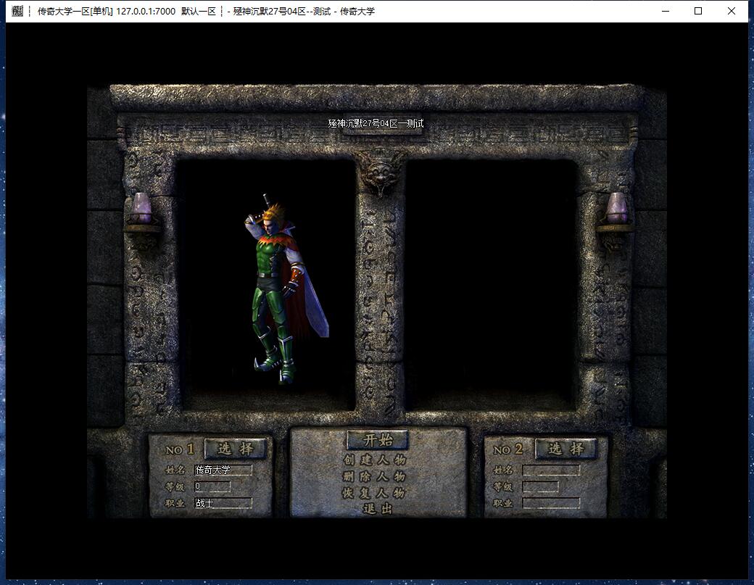
Task: Click the NO 2 label on the right panel
Action: (507, 449)
